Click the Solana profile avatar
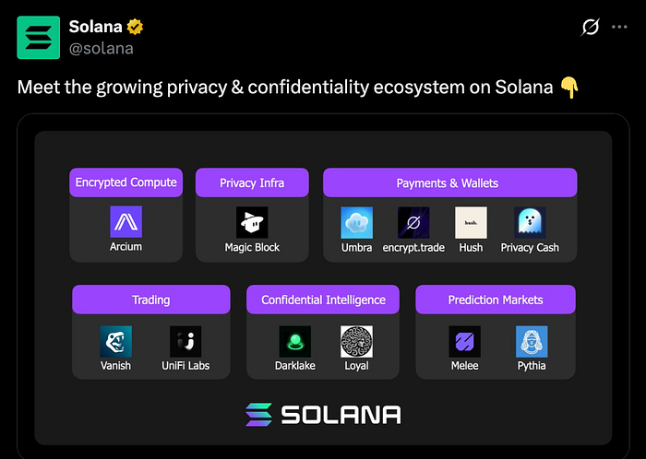646x459 pixels. tap(39, 38)
